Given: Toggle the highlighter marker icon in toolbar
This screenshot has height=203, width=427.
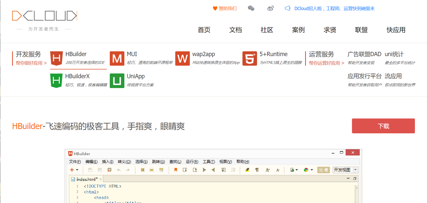Looking at the screenshot, I should coord(247,170).
